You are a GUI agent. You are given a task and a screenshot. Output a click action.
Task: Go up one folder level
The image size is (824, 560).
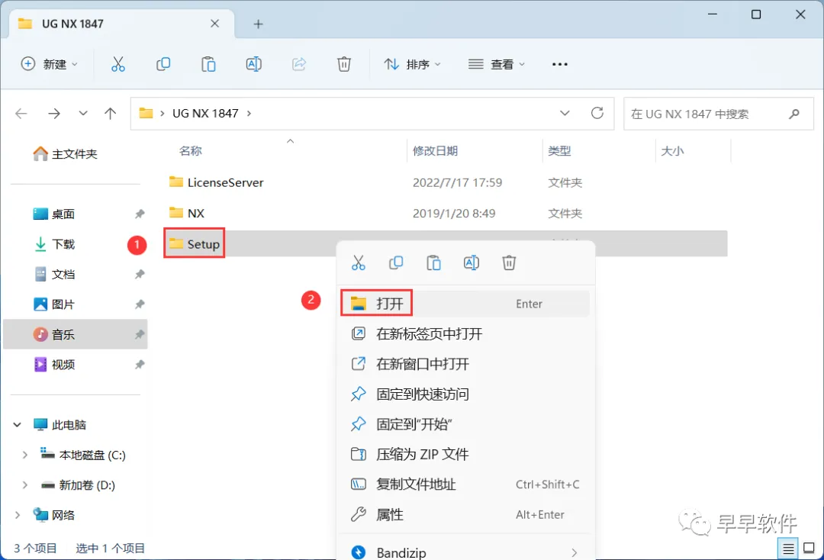tap(111, 114)
